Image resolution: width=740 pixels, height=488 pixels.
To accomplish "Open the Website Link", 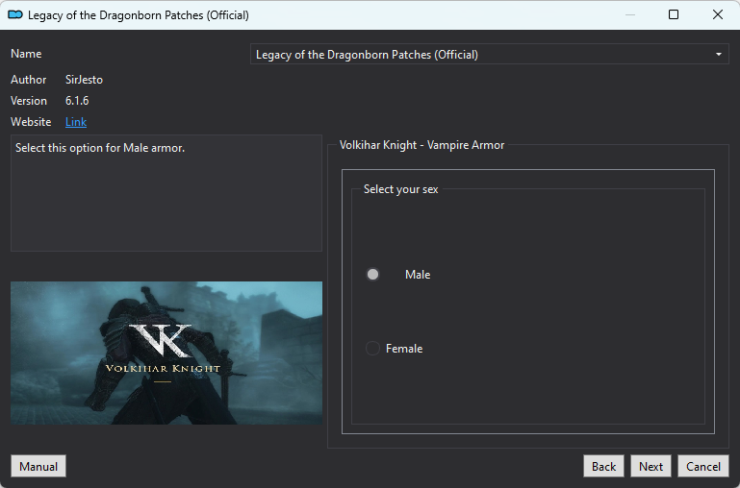I will [x=76, y=122].
